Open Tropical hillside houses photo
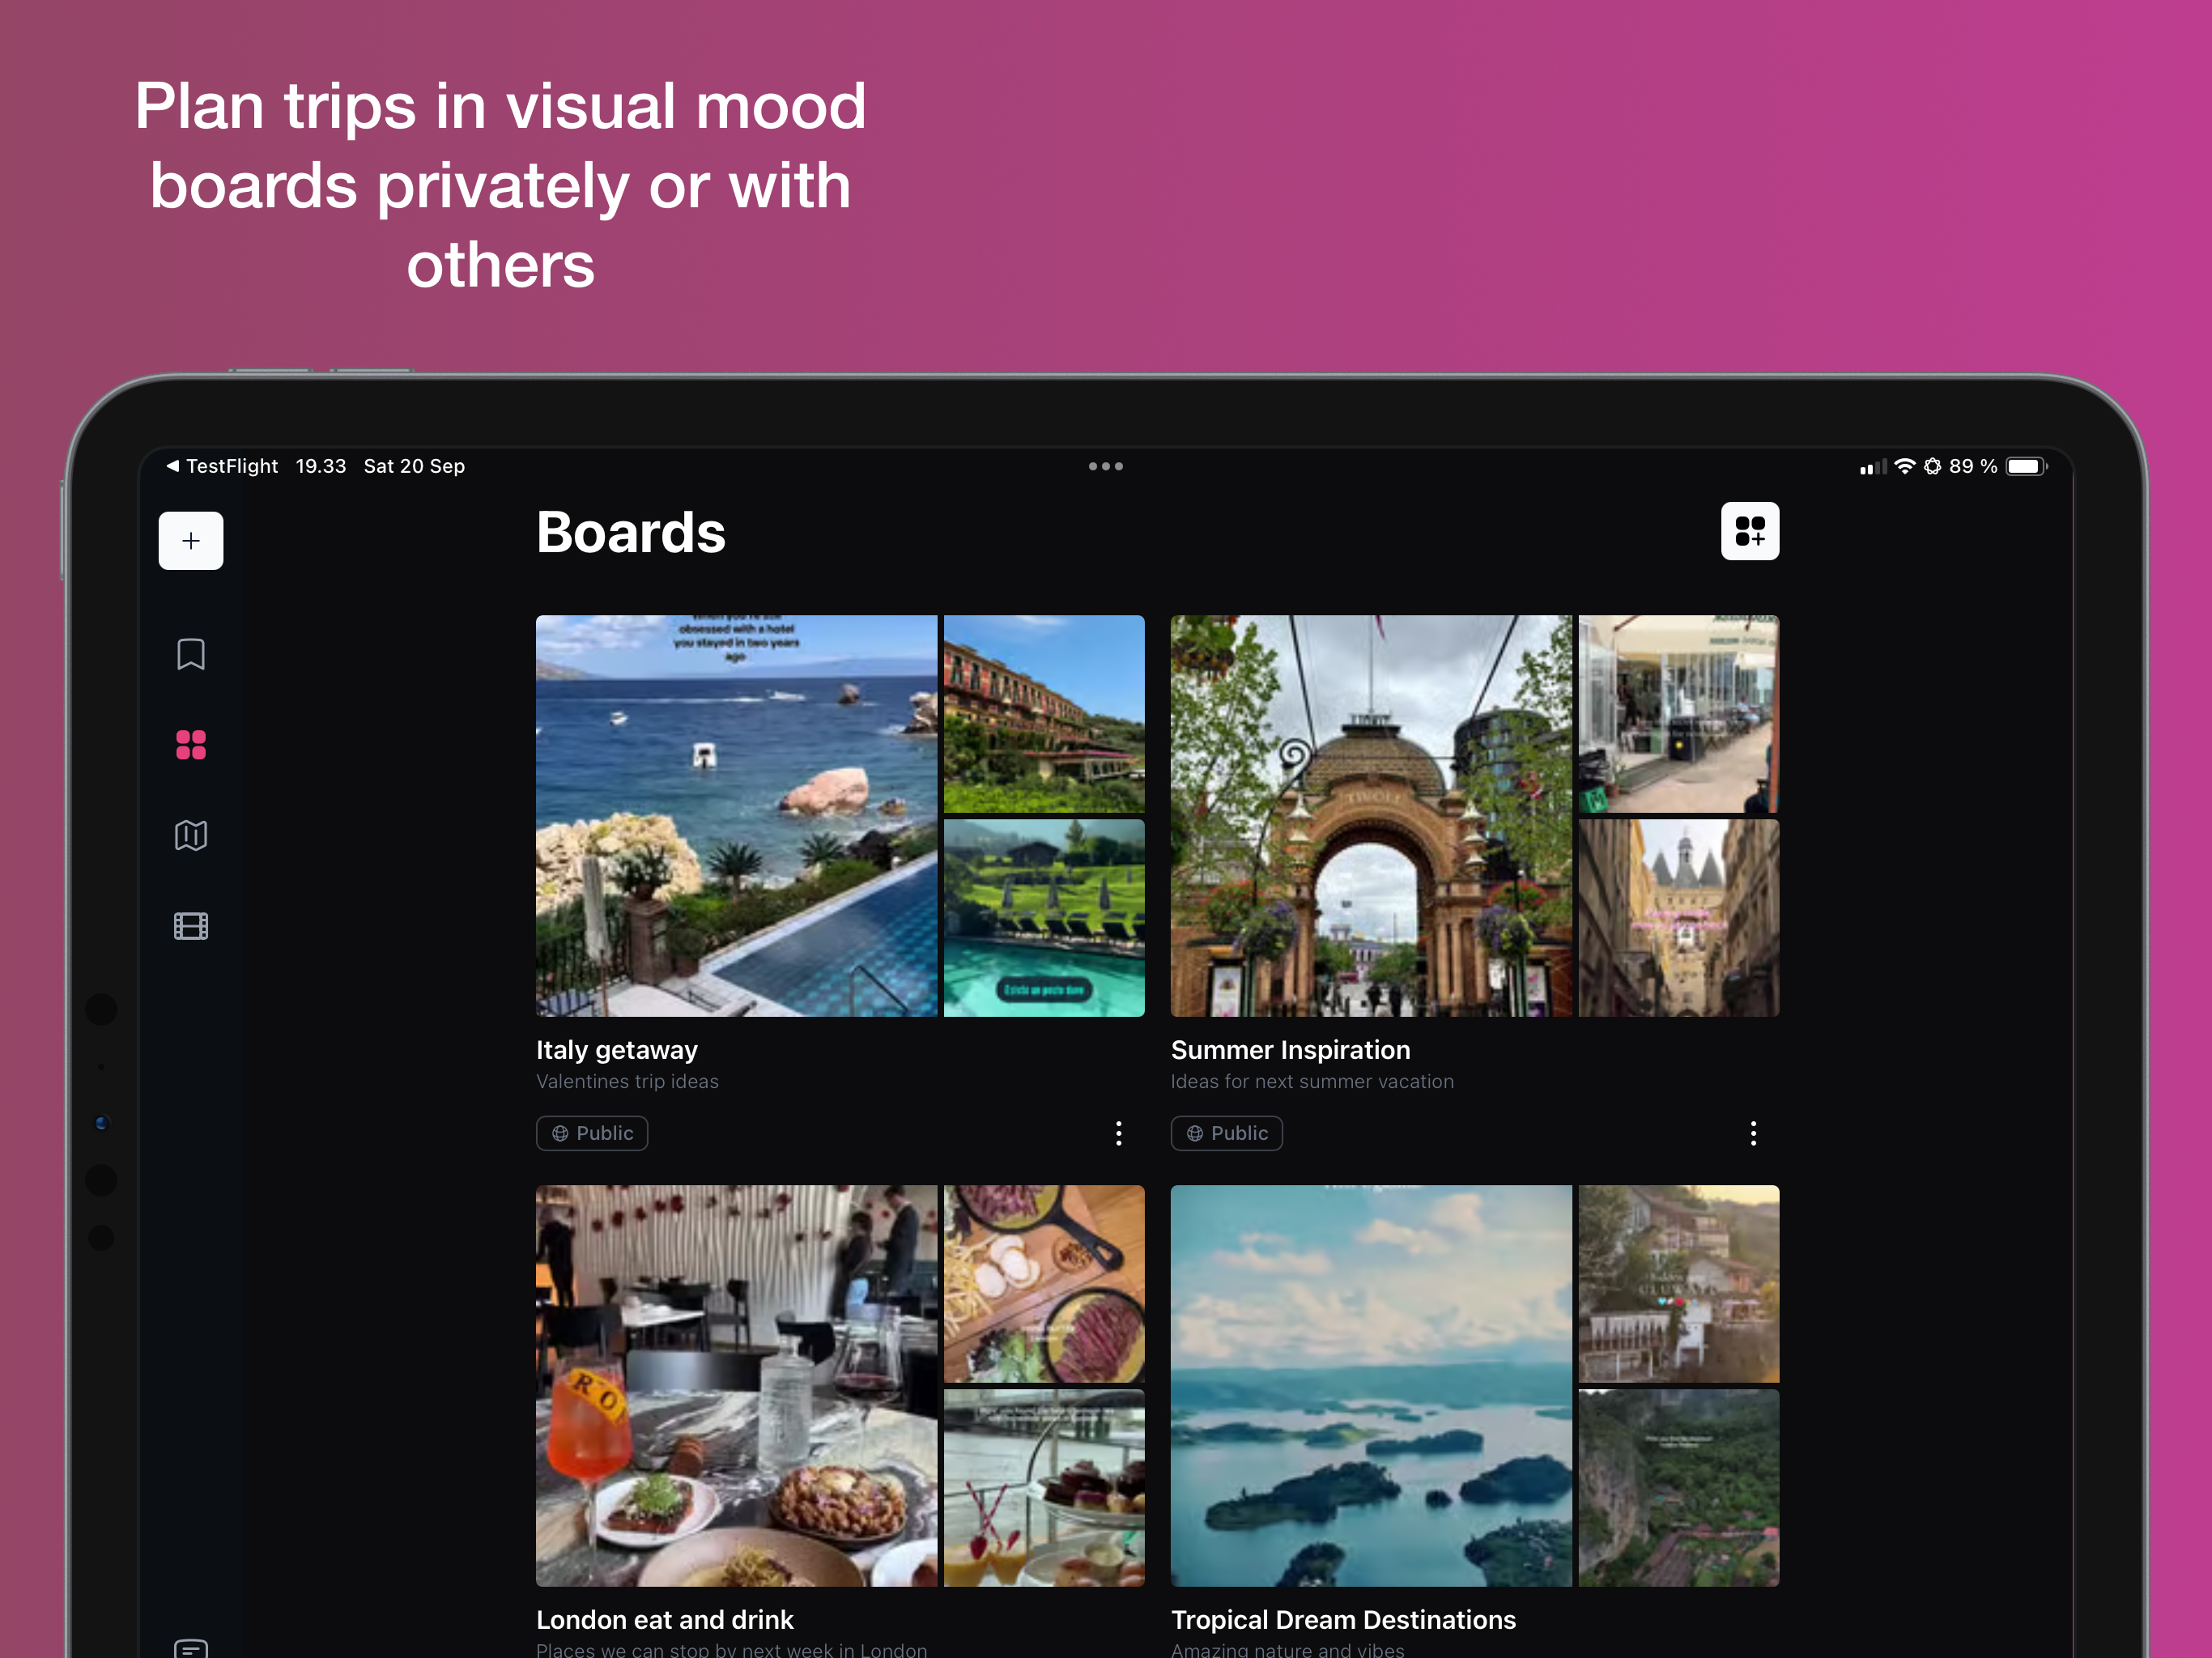The height and width of the screenshot is (1658, 2212). (x=1679, y=1284)
